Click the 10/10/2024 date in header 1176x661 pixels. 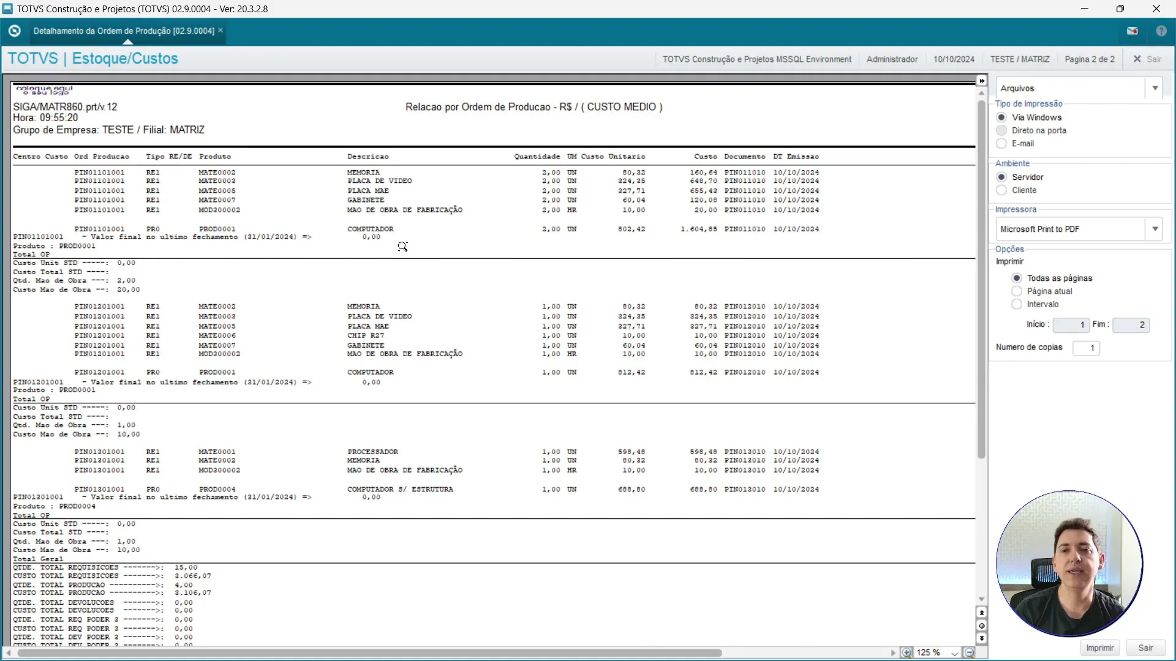pyautogui.click(x=954, y=59)
